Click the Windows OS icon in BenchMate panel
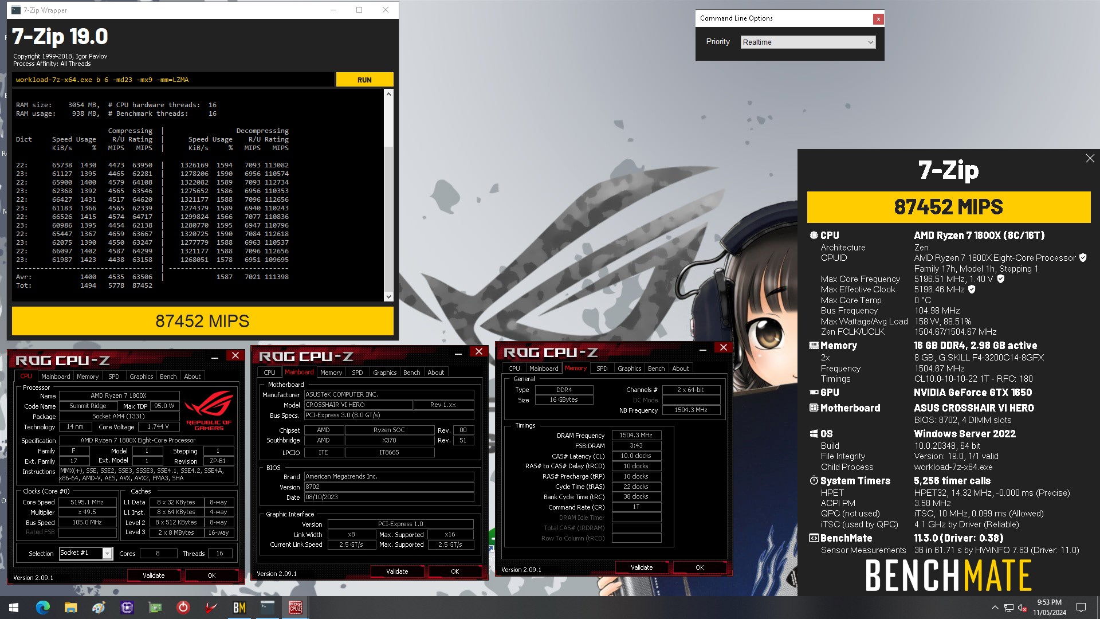1100x619 pixels. [x=814, y=434]
